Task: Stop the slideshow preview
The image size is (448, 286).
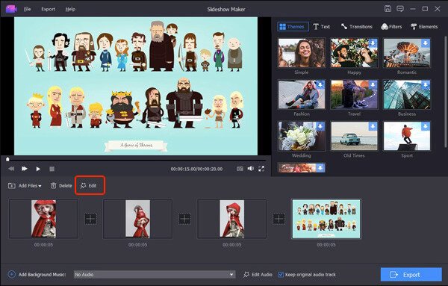Action: (52, 169)
